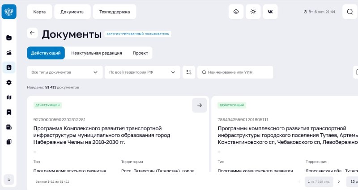Open the folder icon in sidebar

(x=9, y=38)
